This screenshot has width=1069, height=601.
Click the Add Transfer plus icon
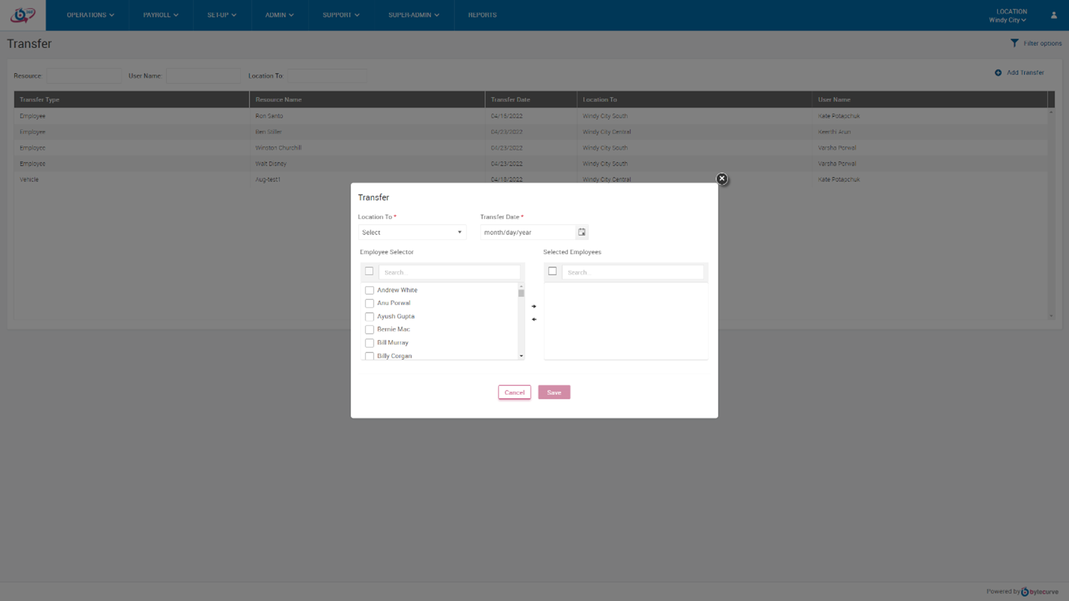pyautogui.click(x=998, y=73)
